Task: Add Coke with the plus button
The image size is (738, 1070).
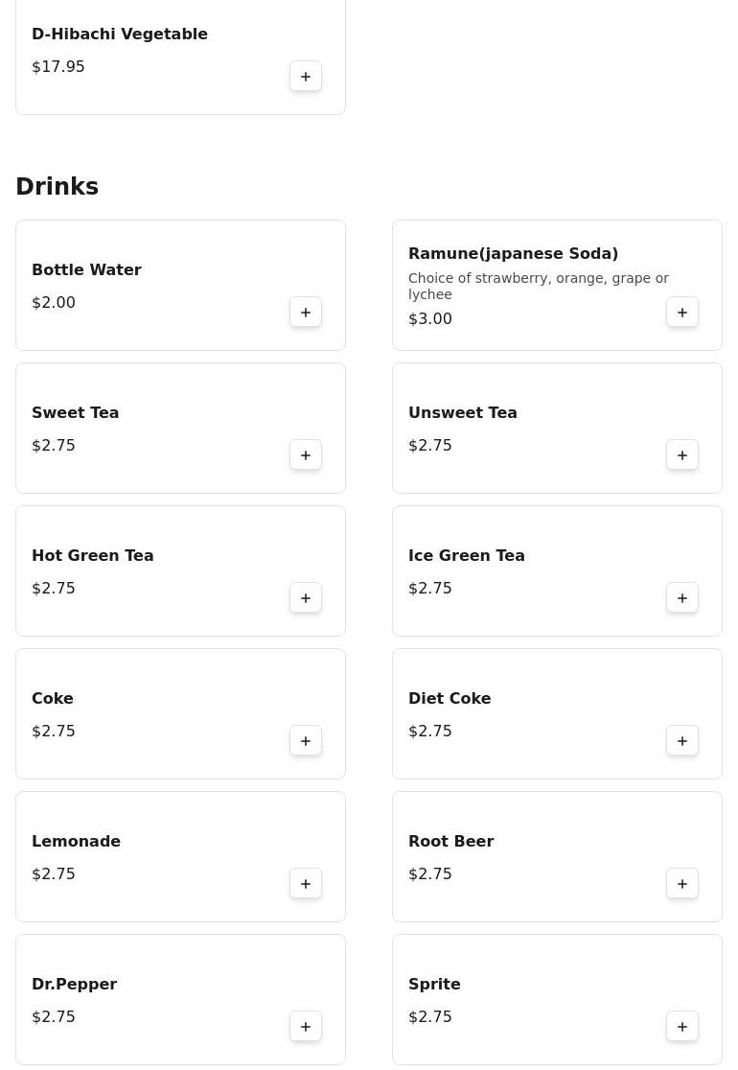Action: coord(306,741)
